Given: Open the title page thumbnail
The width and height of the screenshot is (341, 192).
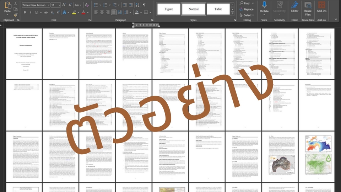Looking at the screenshot, I should click(24, 54).
